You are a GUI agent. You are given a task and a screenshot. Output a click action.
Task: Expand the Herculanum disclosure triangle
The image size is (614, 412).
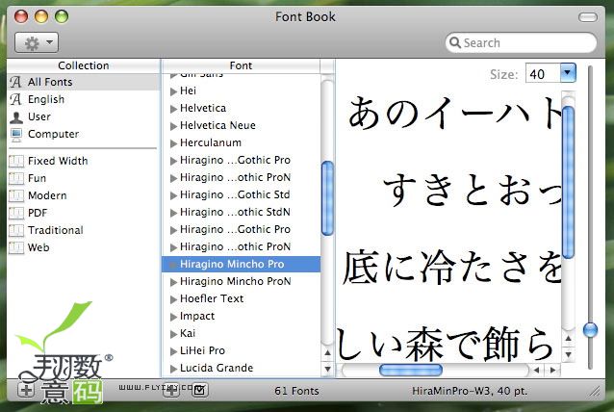(173, 143)
